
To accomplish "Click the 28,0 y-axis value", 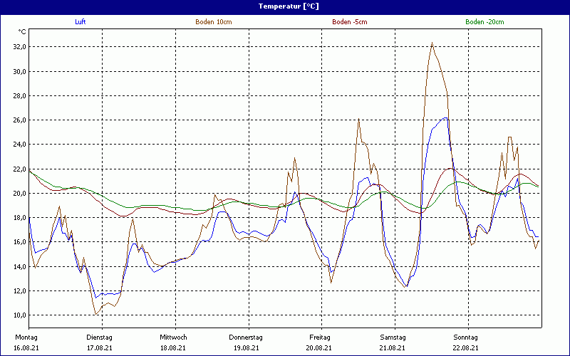I will coord(20,95).
